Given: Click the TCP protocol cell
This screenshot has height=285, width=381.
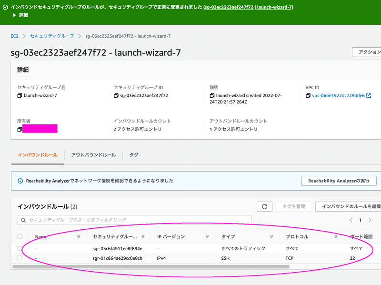Looking at the screenshot, I should 290,258.
